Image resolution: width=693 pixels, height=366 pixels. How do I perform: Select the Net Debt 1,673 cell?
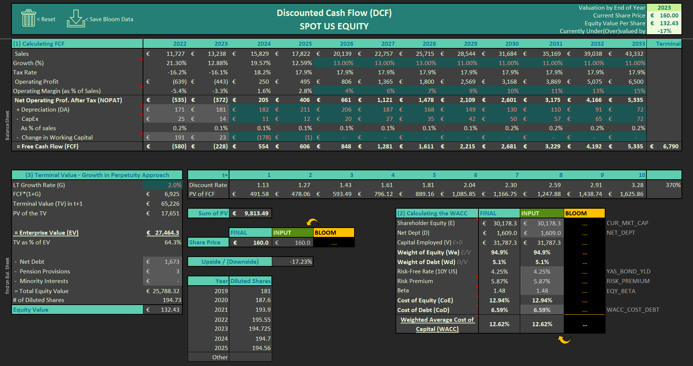163,261
